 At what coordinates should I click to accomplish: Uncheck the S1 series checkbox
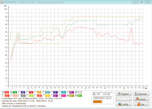tap(11, 93)
